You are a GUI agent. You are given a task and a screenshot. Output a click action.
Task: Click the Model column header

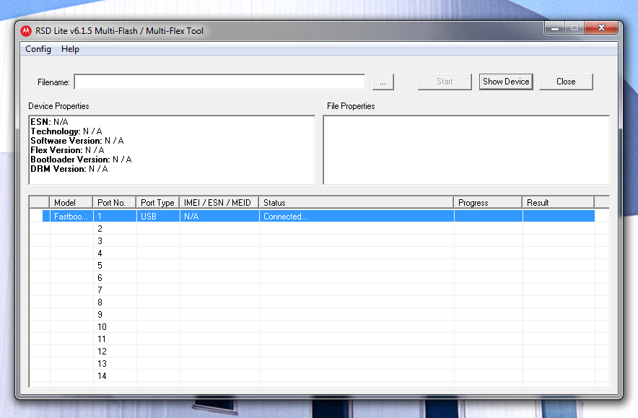[71, 203]
